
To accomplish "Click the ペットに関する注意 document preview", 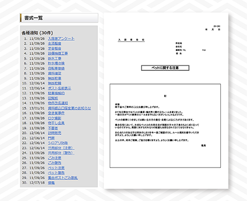I will (x=166, y=100).
